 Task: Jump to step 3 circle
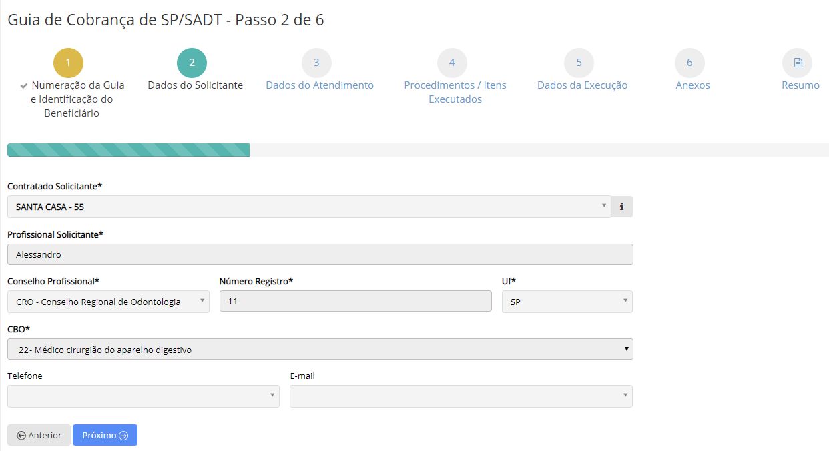click(316, 63)
